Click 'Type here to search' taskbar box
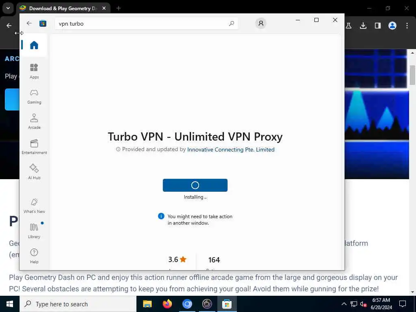Image resolution: width=416 pixels, height=312 pixels. coord(78,304)
